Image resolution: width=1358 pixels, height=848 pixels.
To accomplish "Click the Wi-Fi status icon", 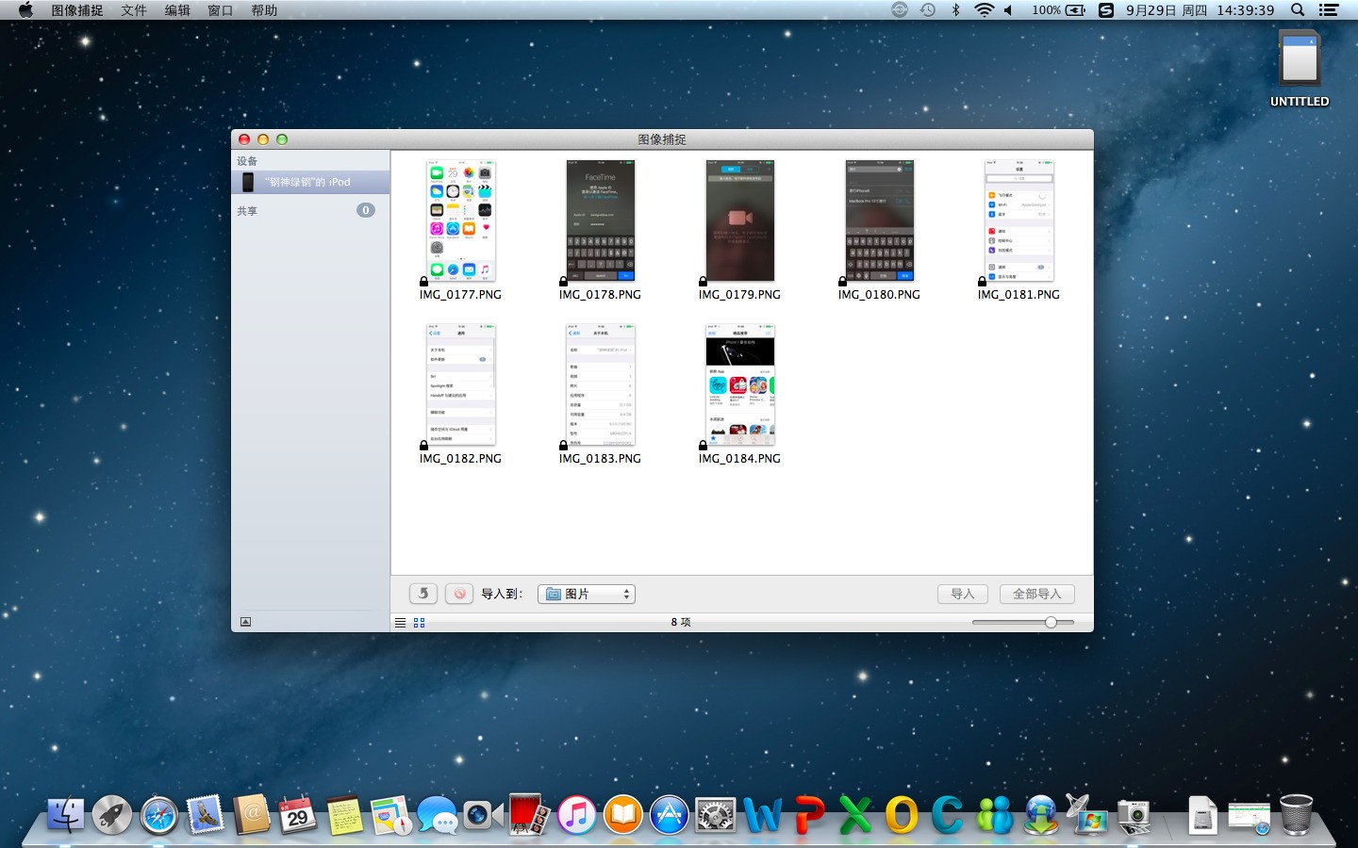I will tap(984, 10).
